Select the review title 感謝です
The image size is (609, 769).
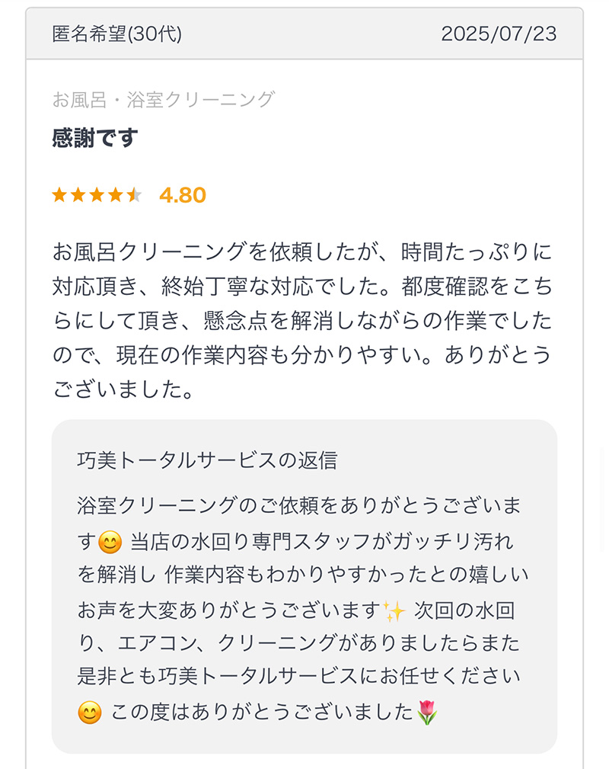[95, 138]
